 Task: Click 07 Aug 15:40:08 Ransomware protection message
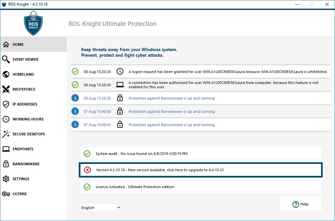point(171,111)
